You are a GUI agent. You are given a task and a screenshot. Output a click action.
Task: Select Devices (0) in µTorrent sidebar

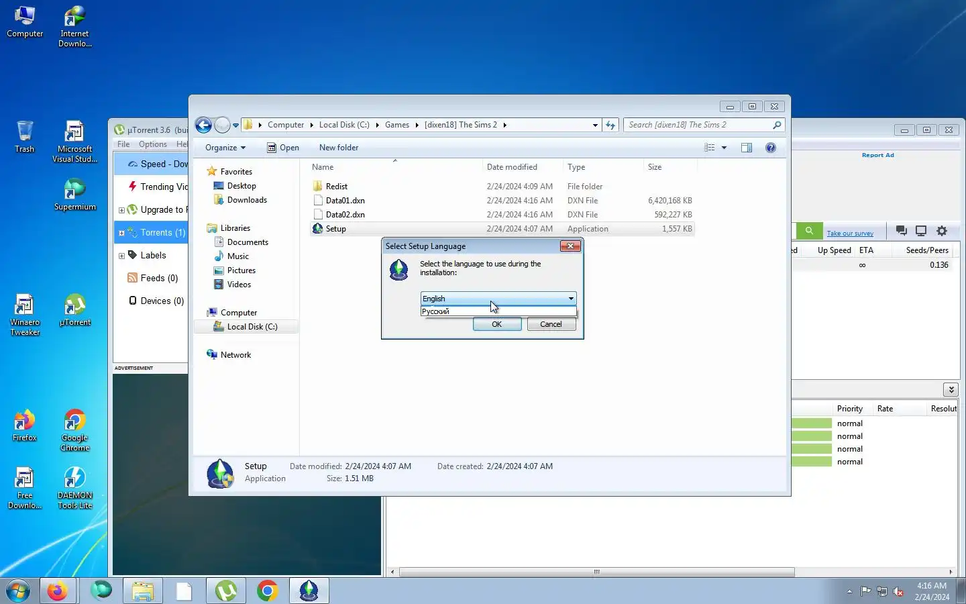pyautogui.click(x=162, y=301)
